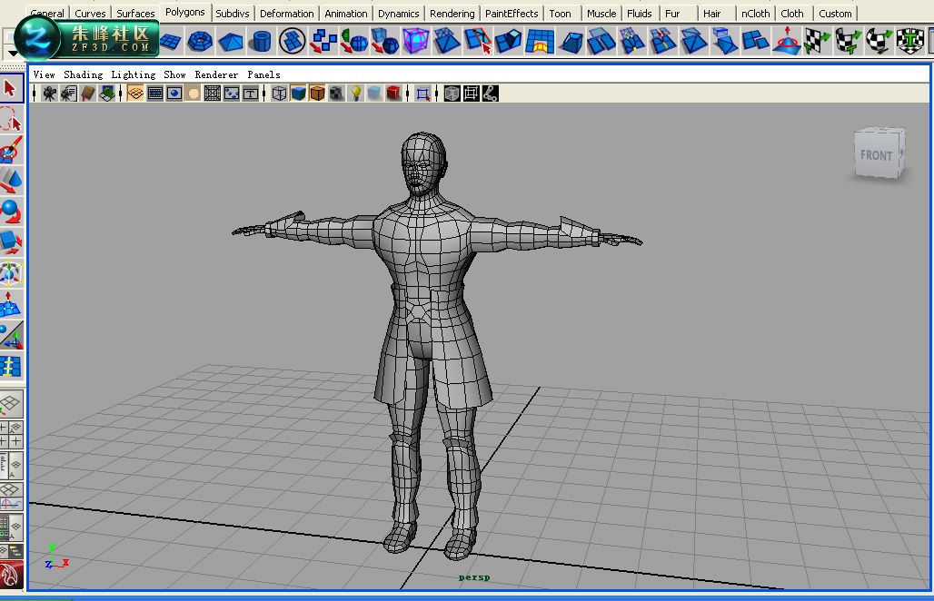
Task: Toggle the Safe Title display
Action: point(251,94)
